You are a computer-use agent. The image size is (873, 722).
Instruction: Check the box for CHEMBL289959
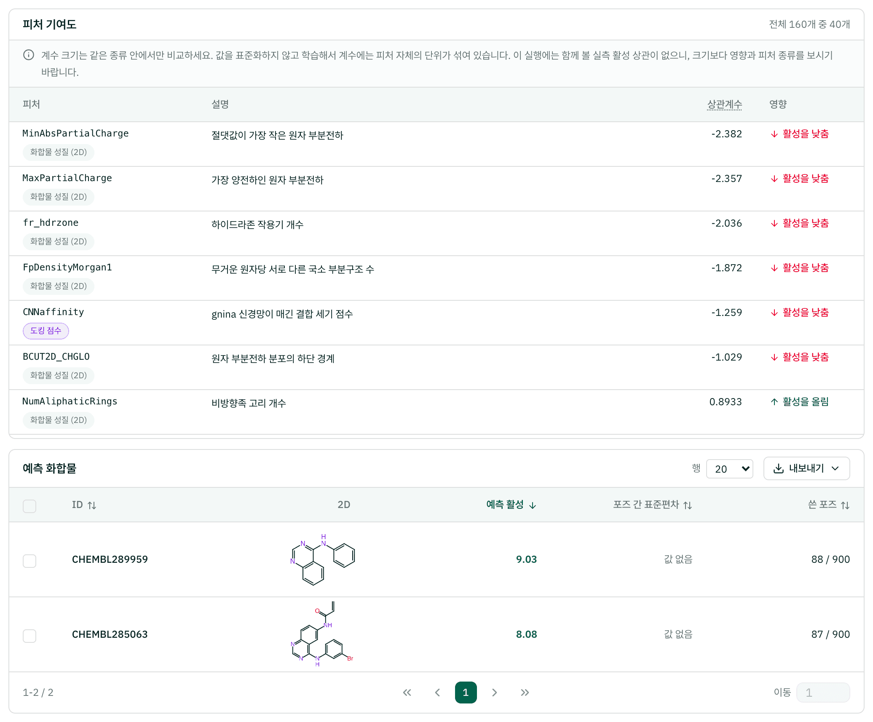click(x=29, y=560)
